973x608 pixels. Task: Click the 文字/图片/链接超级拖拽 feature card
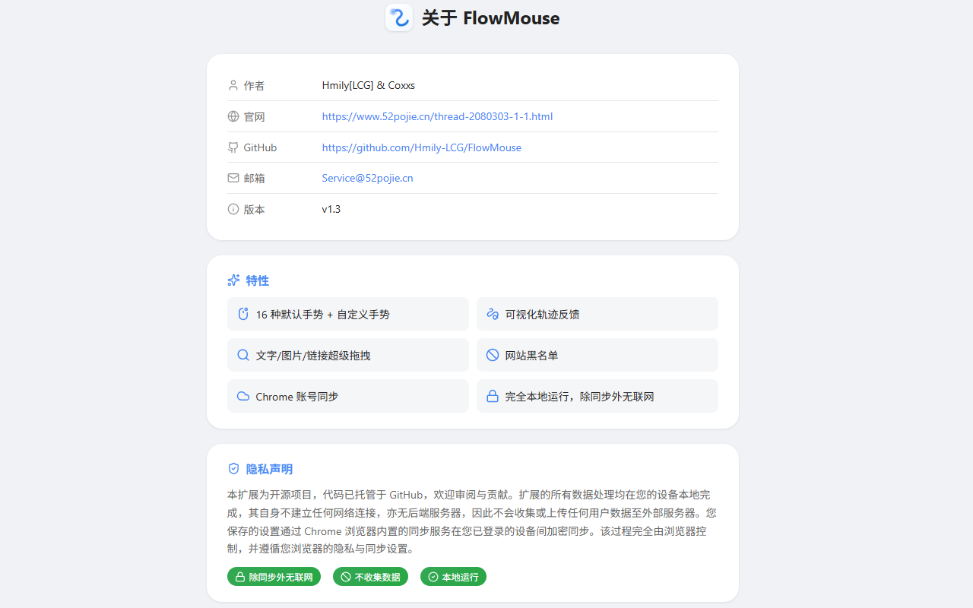click(x=348, y=355)
